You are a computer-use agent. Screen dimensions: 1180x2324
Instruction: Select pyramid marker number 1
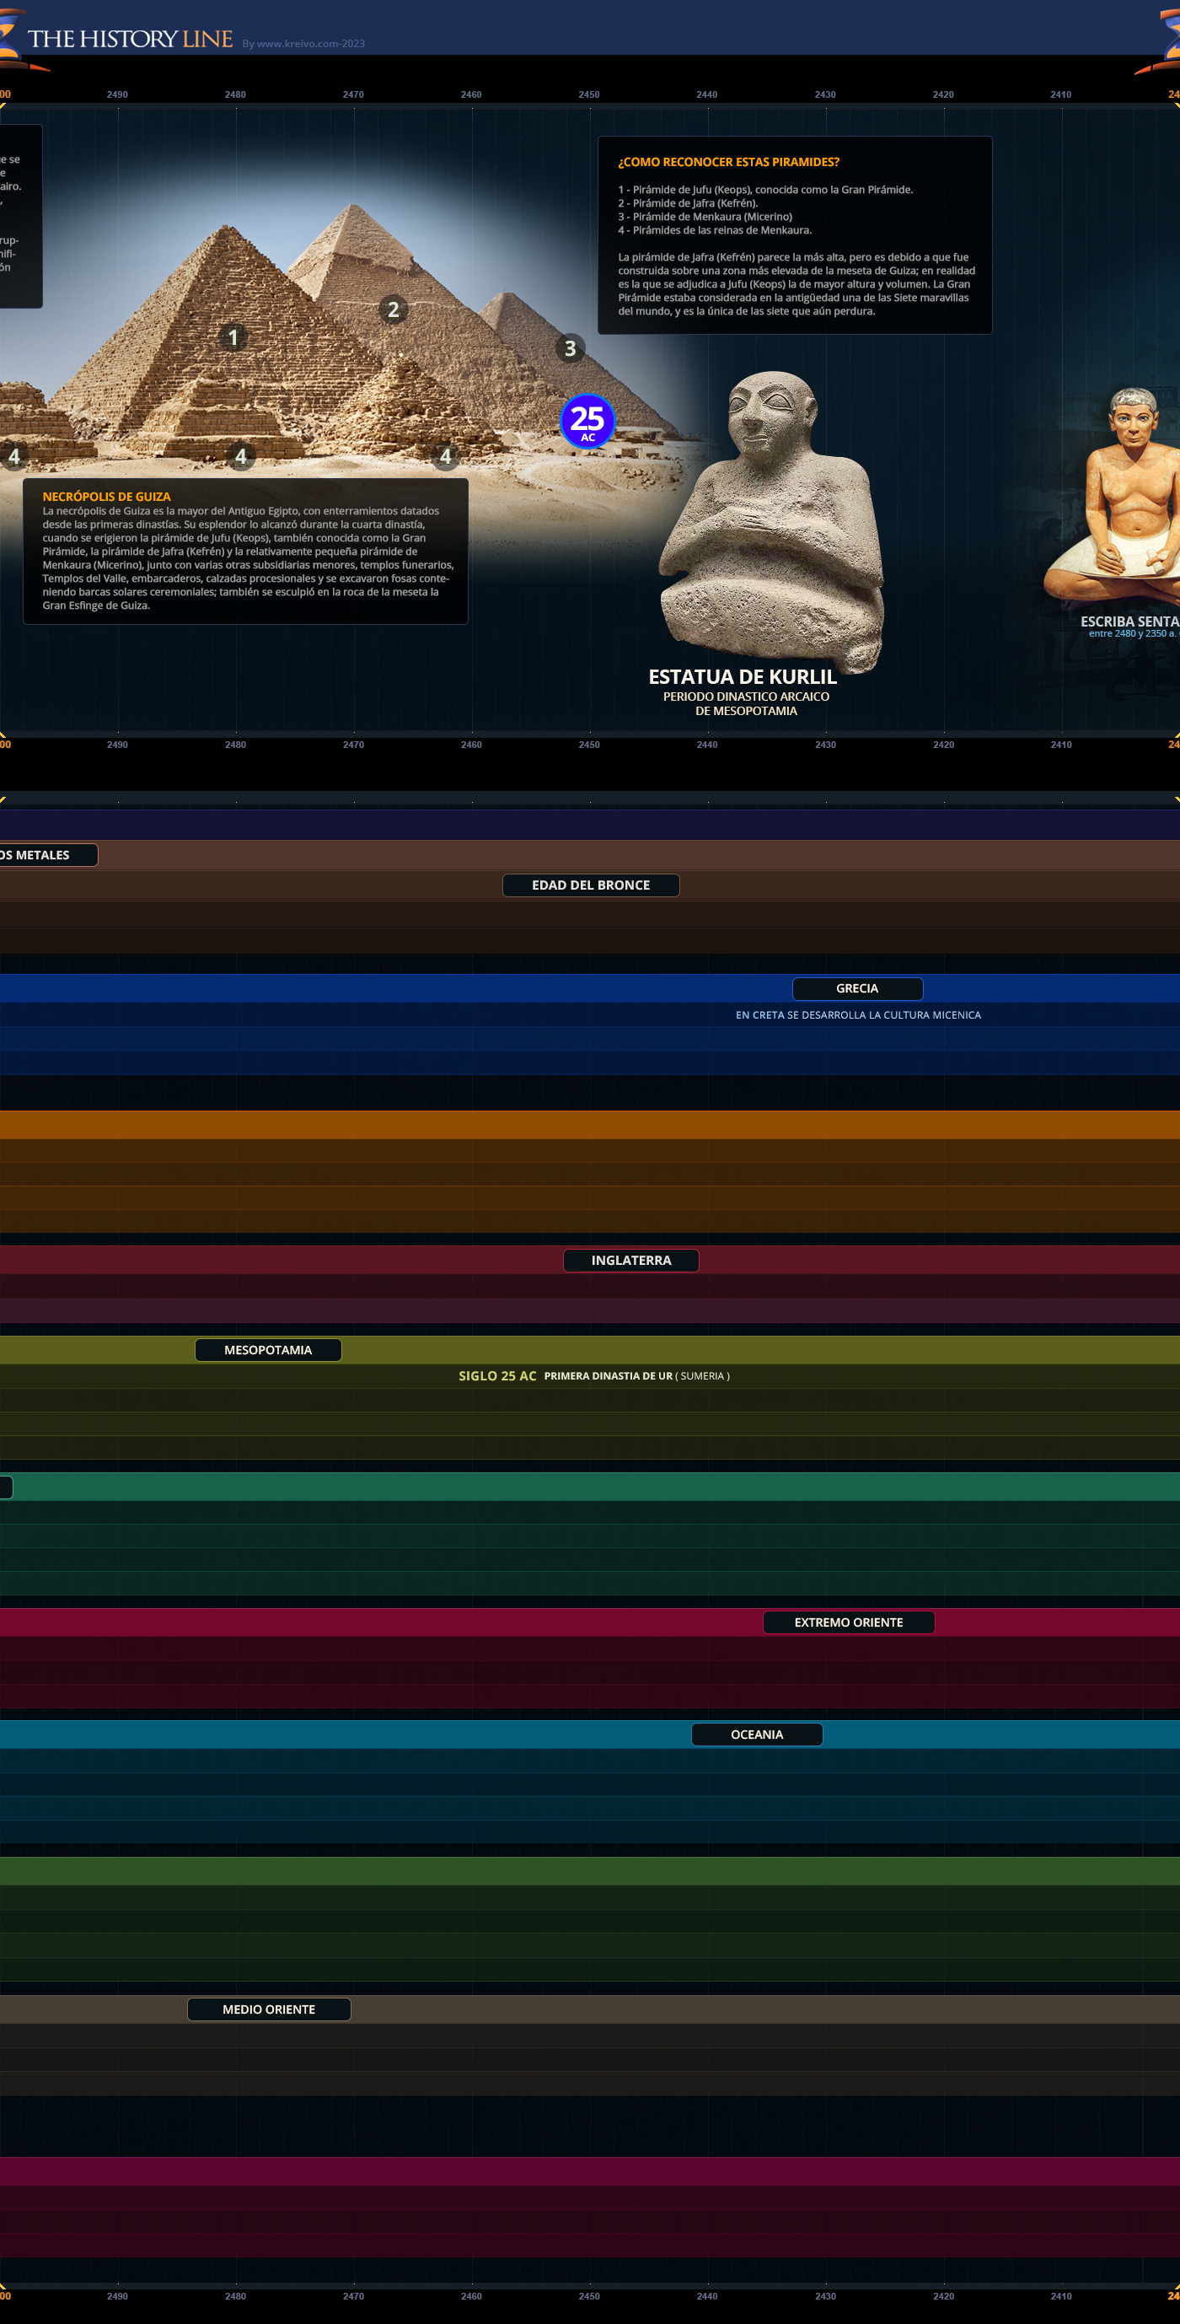[x=233, y=337]
